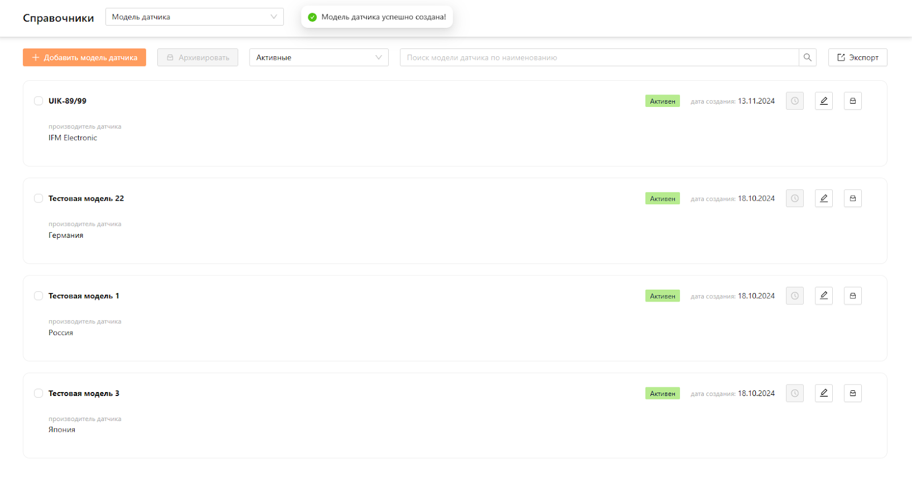The height and width of the screenshot is (499, 912).
Task: Expand the Активные status filter dropdown
Action: click(x=319, y=57)
